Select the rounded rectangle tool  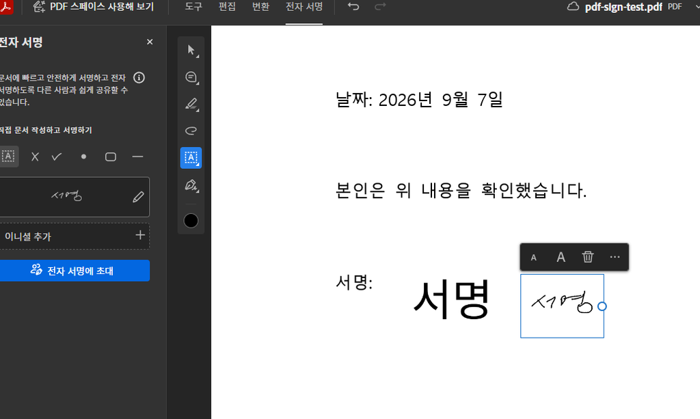point(111,157)
